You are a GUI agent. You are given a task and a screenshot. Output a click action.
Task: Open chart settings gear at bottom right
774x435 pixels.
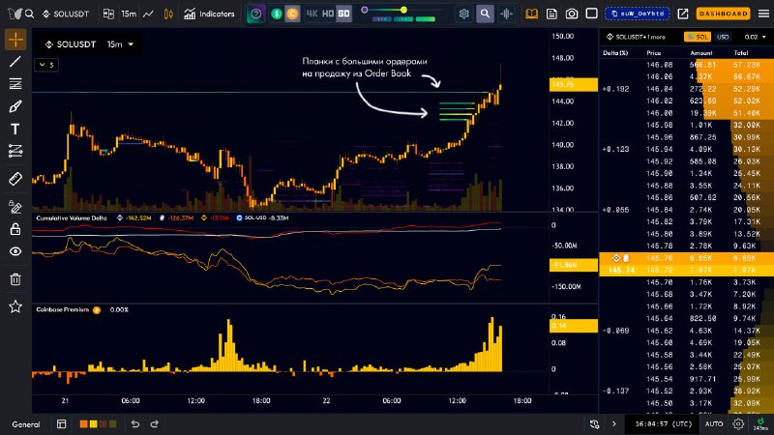click(738, 424)
